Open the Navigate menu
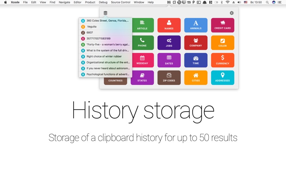This screenshot has width=286, height=179. point(64,3)
